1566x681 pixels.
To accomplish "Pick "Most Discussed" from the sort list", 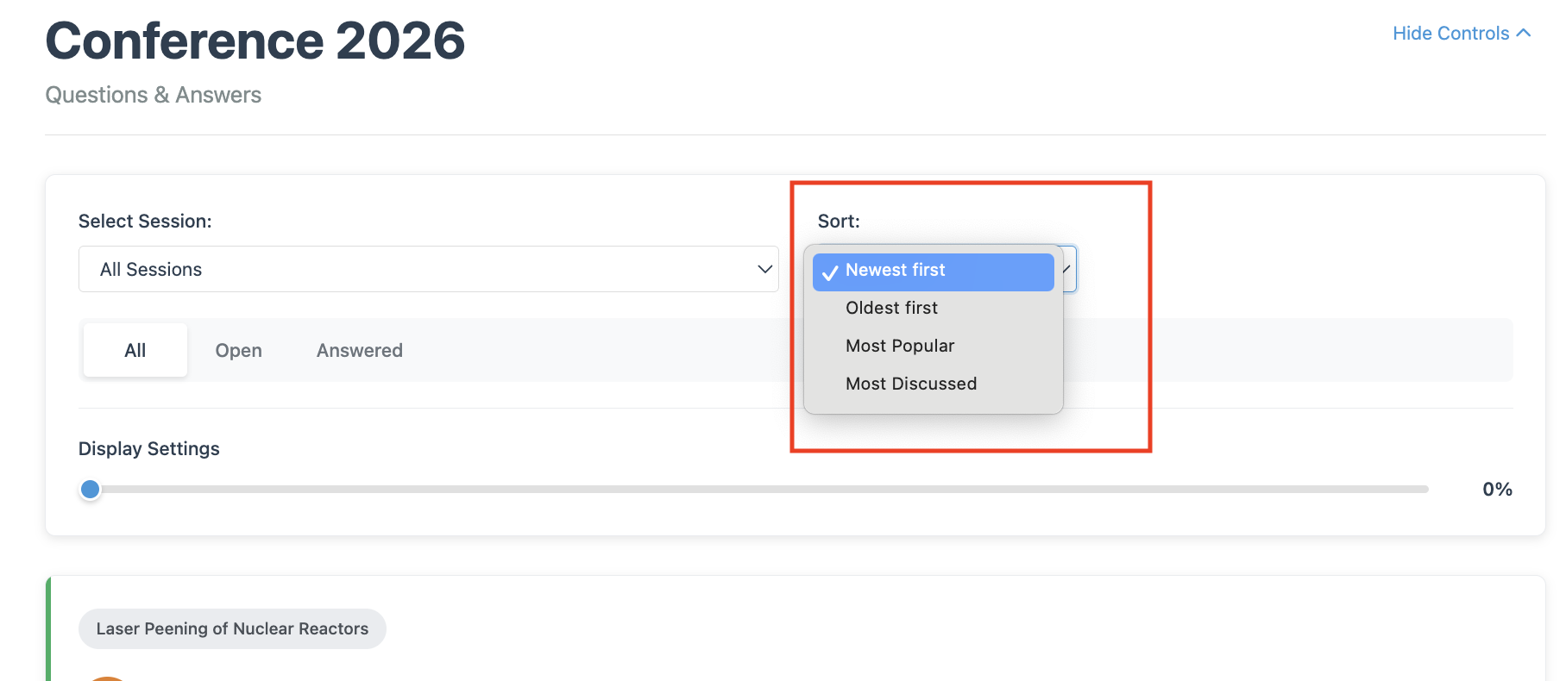I will pyautogui.click(x=911, y=384).
